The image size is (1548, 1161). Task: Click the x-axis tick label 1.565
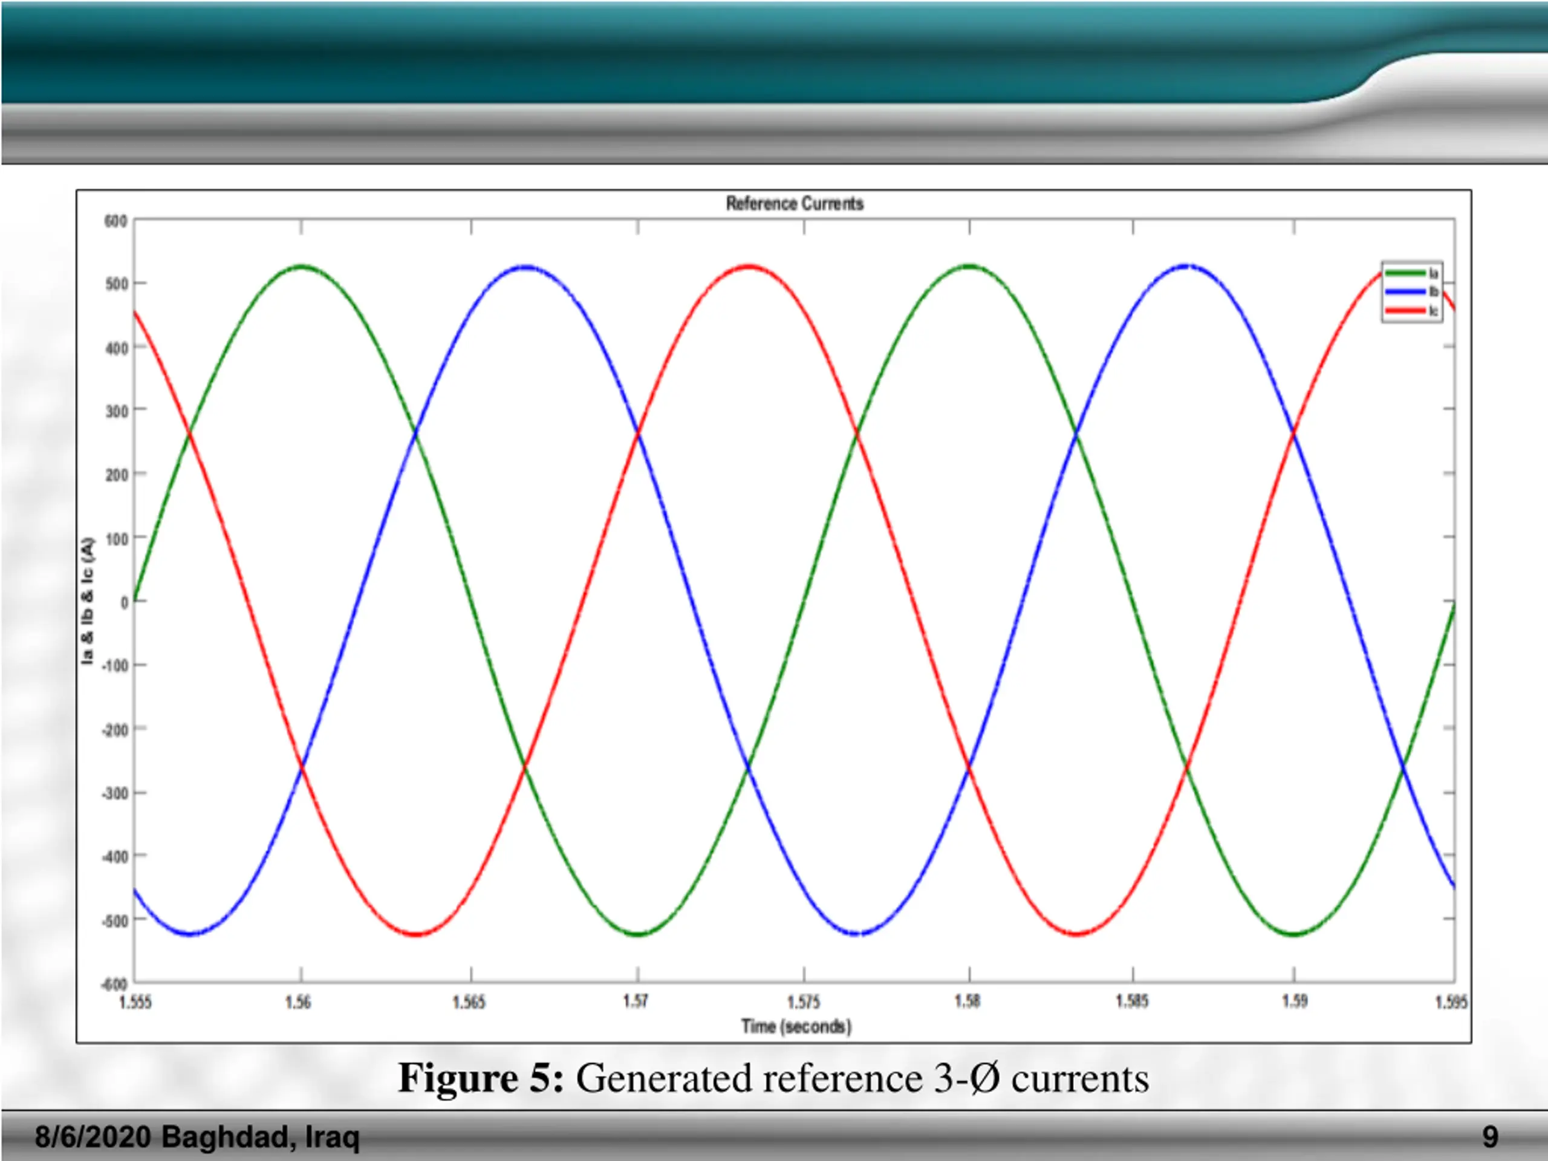pos(469,1002)
